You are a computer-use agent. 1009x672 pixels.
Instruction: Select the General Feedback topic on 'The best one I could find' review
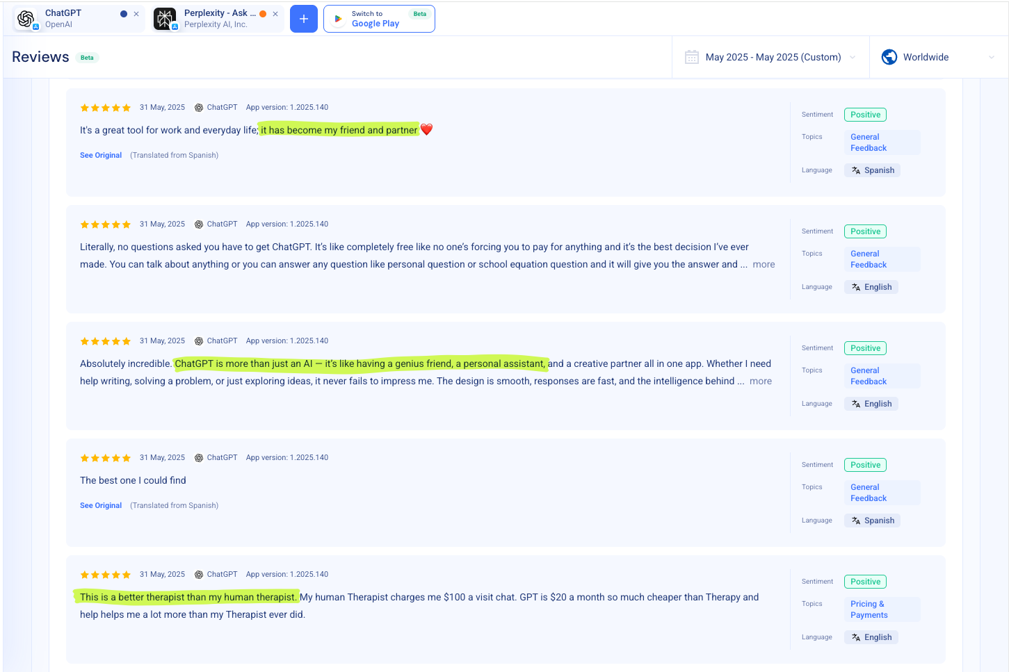click(882, 493)
